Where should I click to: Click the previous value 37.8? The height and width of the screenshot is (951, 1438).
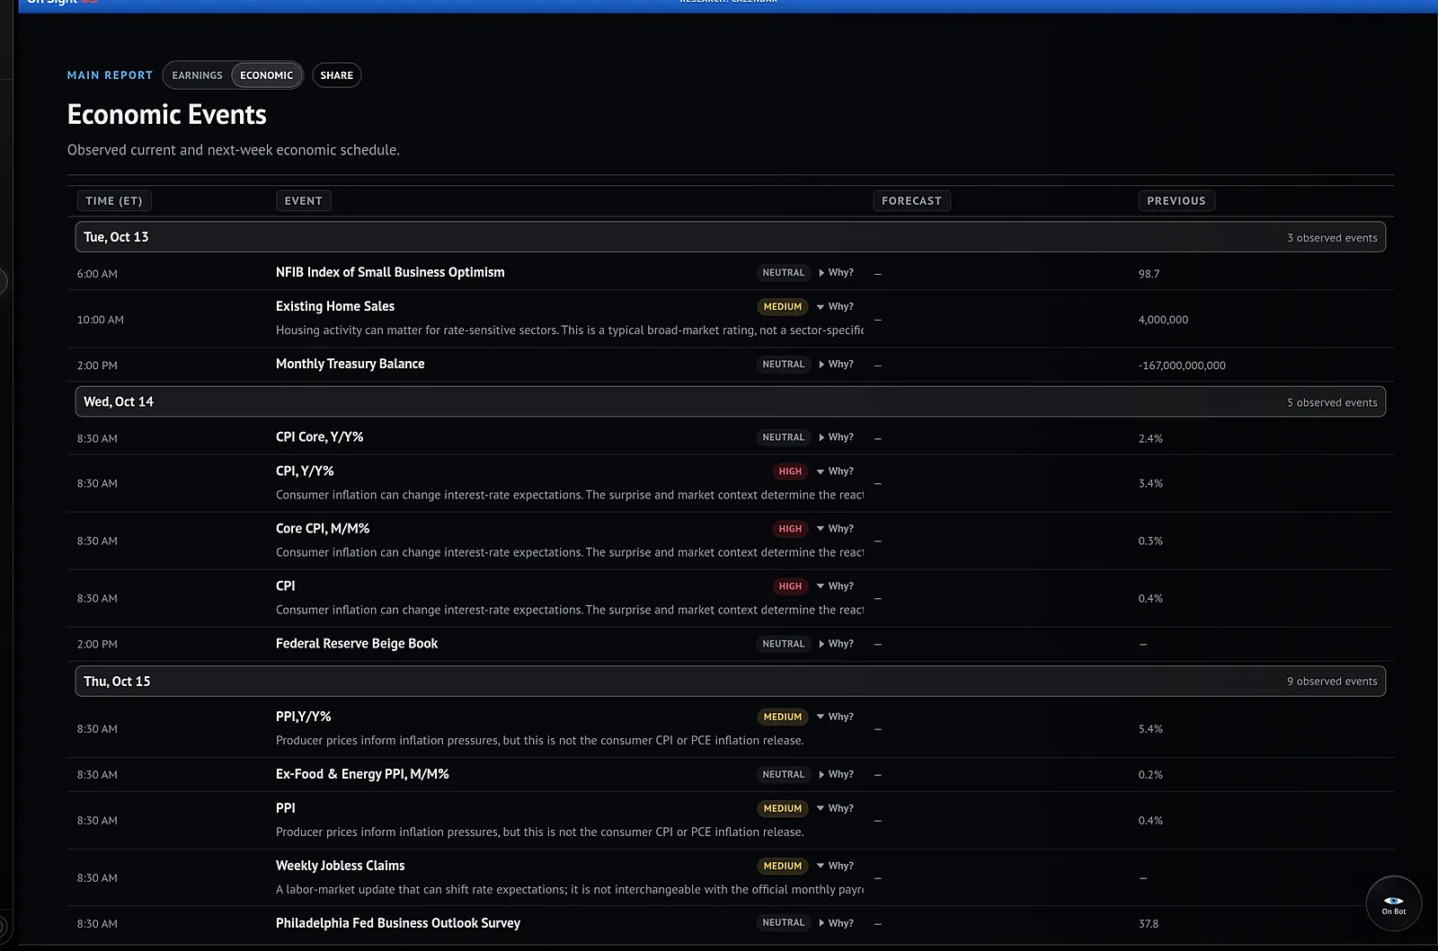tap(1149, 924)
